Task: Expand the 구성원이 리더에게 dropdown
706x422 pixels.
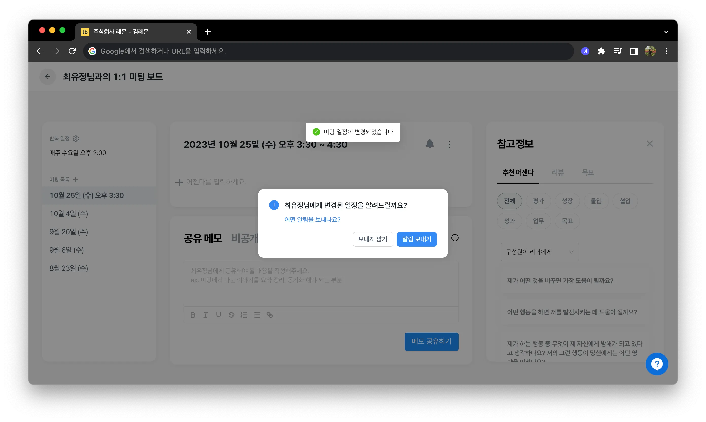Action: (x=539, y=252)
